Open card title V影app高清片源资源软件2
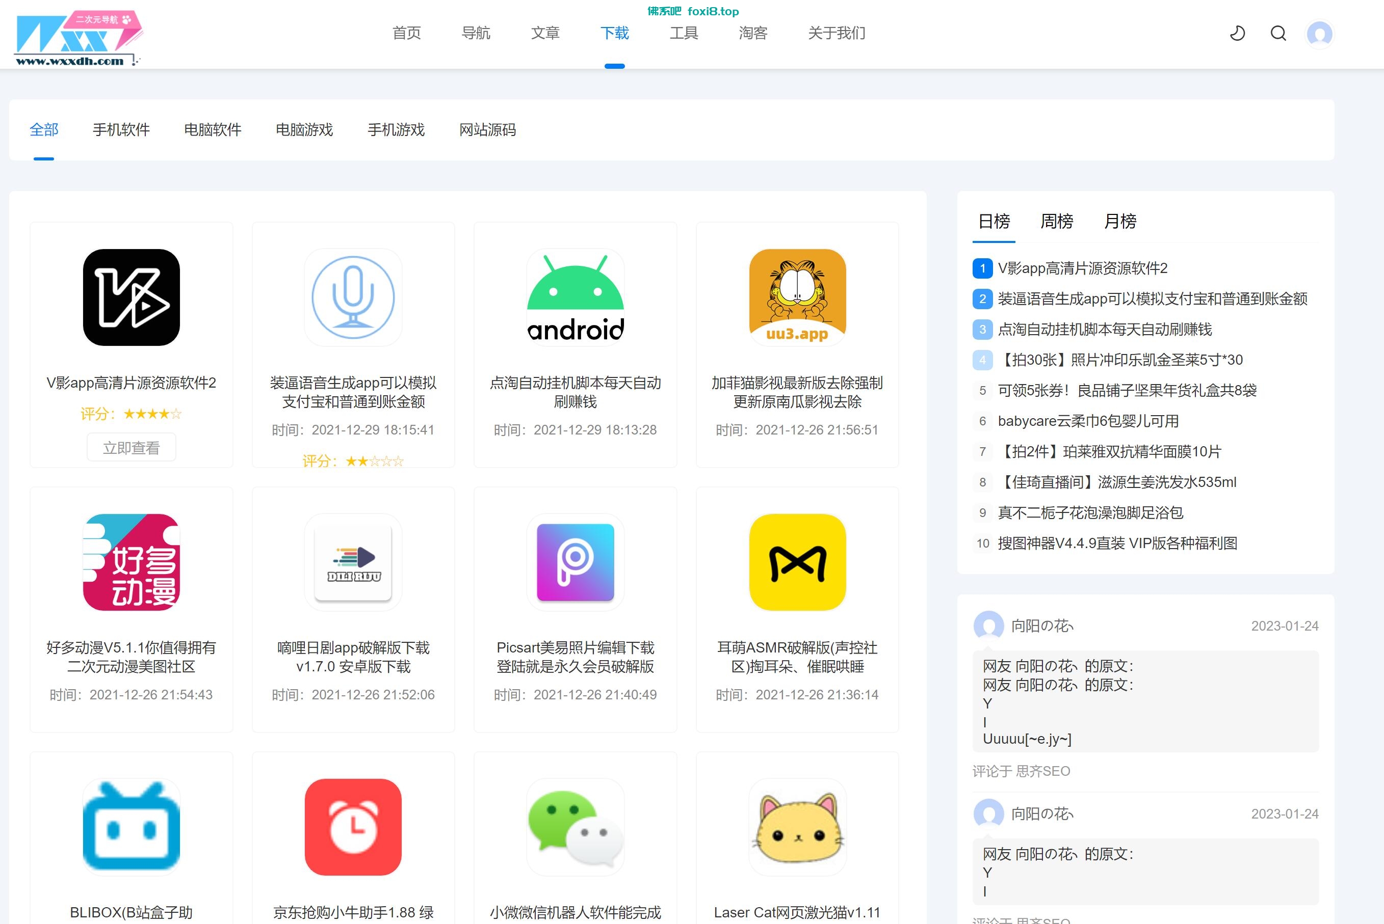Screen dimensions: 1384x924 tap(132, 383)
